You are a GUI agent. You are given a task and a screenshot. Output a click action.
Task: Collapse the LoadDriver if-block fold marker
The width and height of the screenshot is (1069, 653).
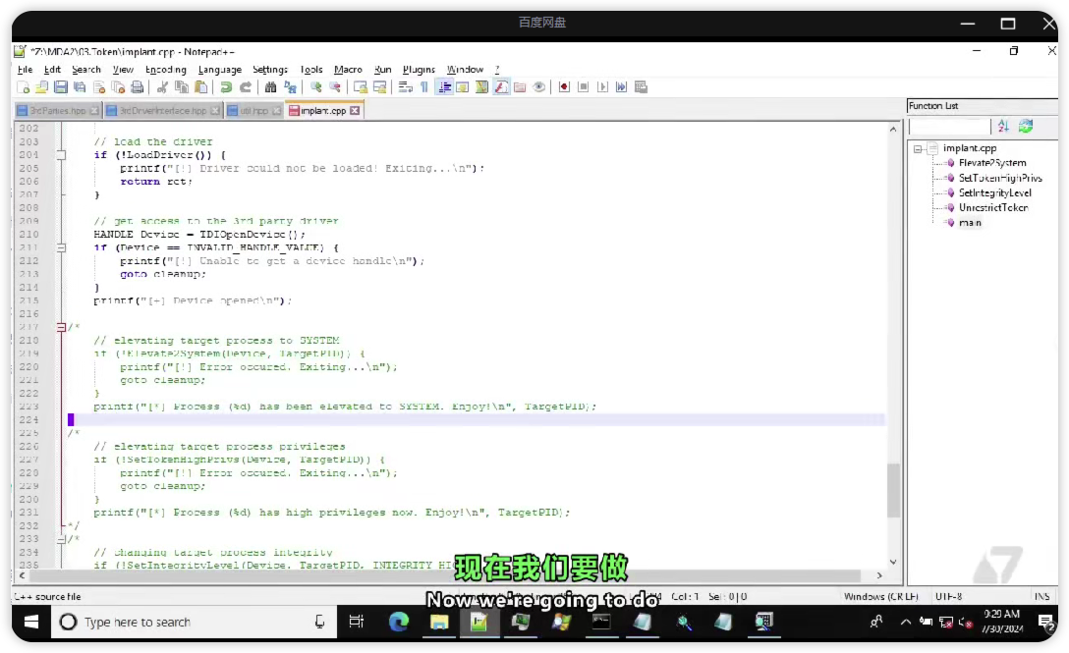pyautogui.click(x=63, y=154)
